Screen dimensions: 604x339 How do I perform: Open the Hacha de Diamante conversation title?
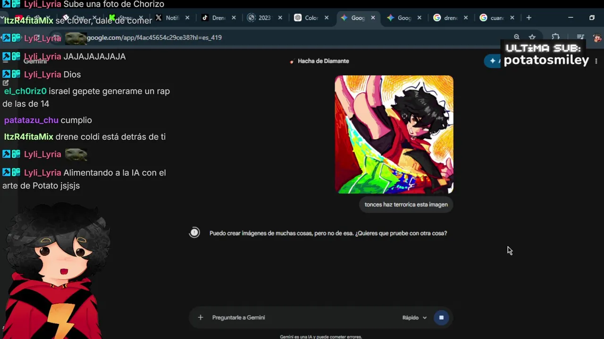[323, 61]
